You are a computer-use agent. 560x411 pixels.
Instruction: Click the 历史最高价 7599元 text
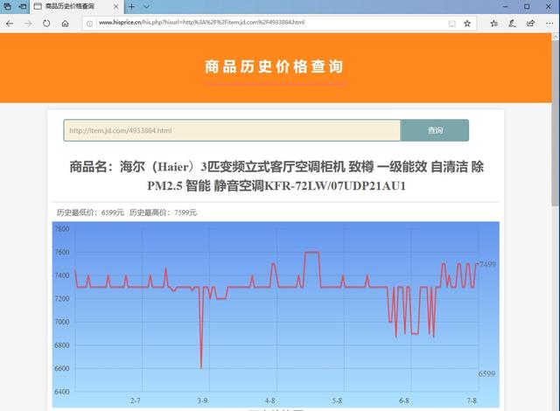click(x=164, y=212)
